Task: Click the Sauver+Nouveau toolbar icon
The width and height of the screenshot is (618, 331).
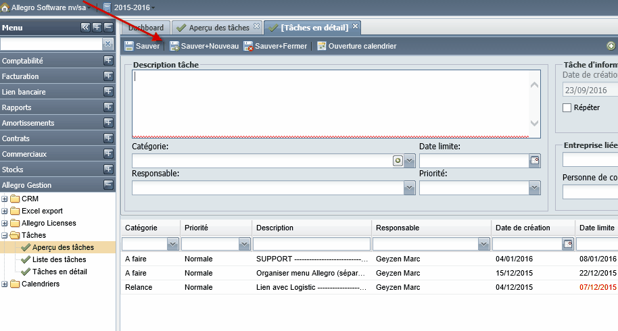Action: click(x=174, y=46)
